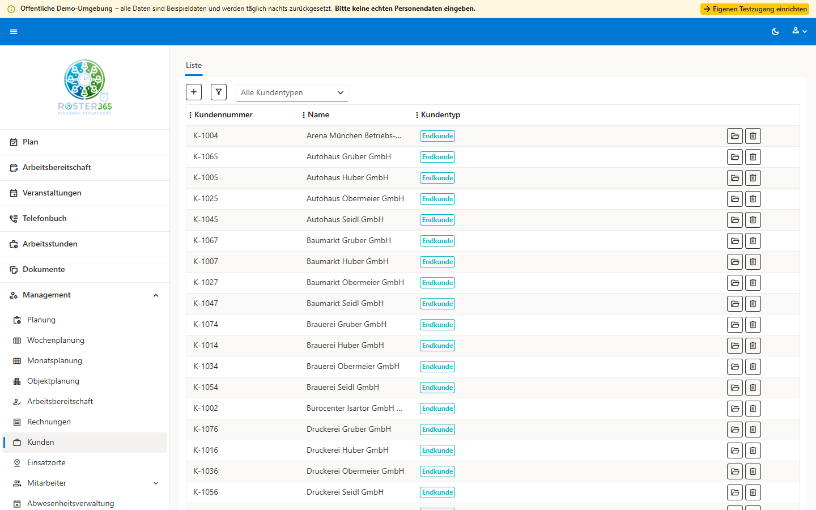816x510 pixels.
Task: Open Einsatzorte under Management
Action: [x=84, y=463]
